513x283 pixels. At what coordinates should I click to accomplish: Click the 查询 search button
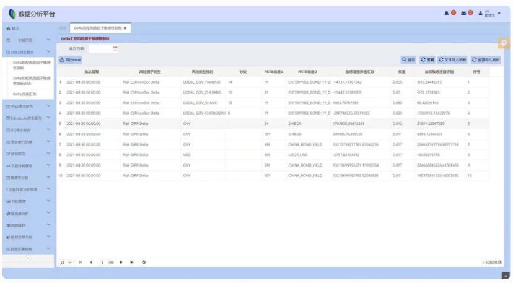(x=408, y=59)
